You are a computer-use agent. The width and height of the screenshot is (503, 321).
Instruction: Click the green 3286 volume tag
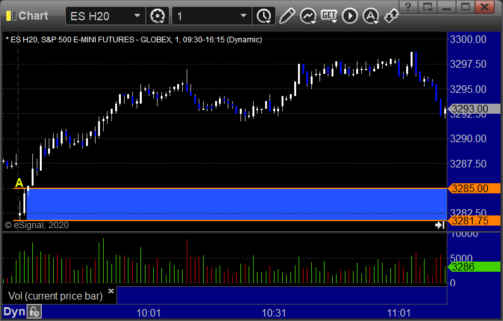tap(474, 267)
